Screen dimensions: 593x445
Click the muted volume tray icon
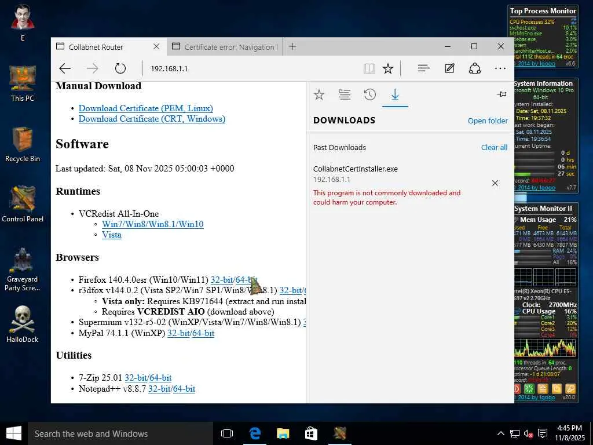tap(528, 433)
